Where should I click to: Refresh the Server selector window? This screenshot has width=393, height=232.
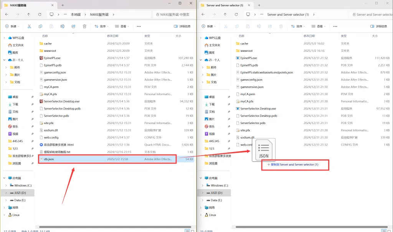pos(236,15)
